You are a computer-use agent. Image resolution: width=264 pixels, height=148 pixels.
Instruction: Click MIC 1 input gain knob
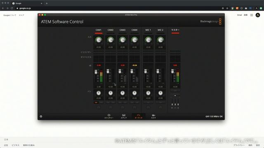[148, 40]
